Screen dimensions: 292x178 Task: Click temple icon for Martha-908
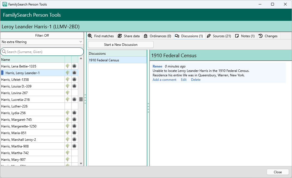74,146
